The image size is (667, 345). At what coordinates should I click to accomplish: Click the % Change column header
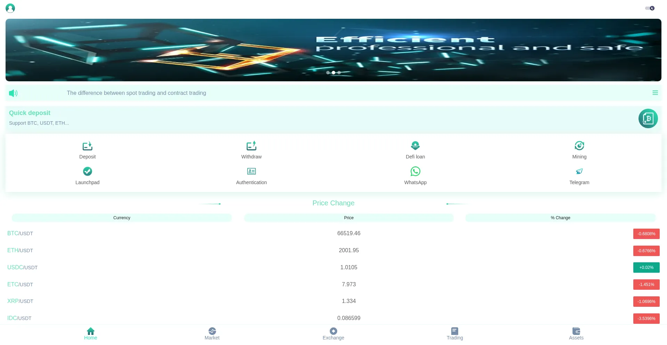point(560,218)
